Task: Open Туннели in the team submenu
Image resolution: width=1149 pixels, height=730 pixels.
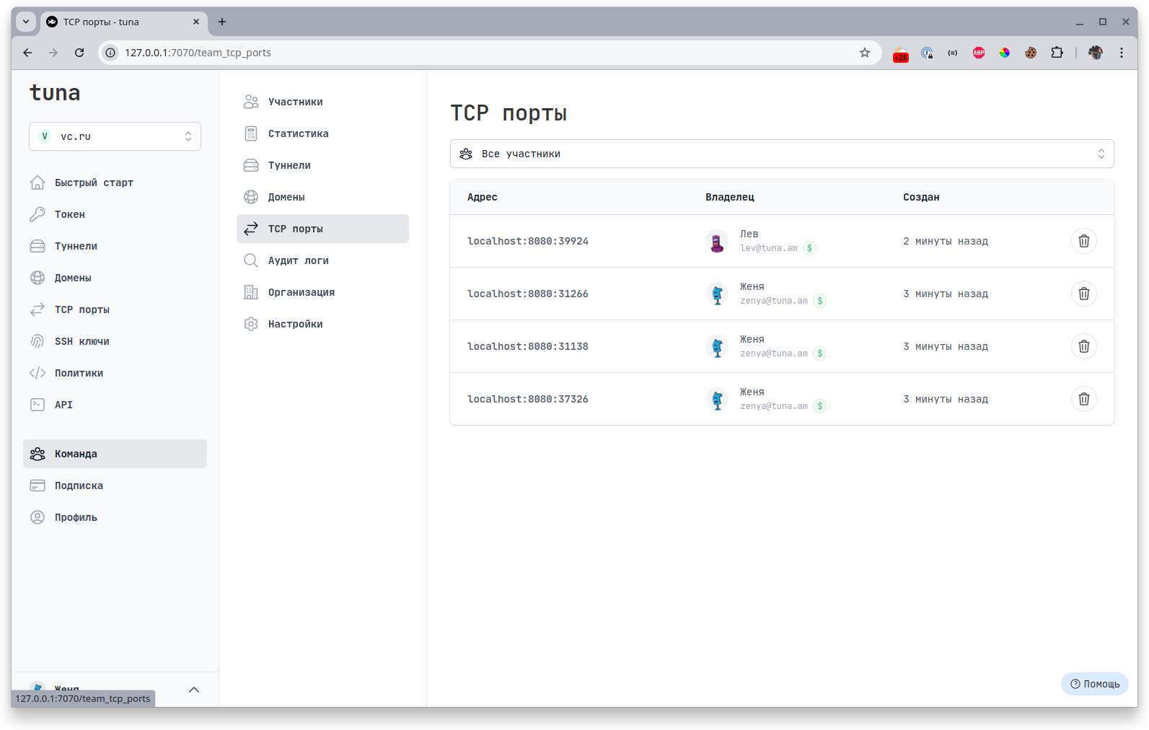Action: coord(322,165)
